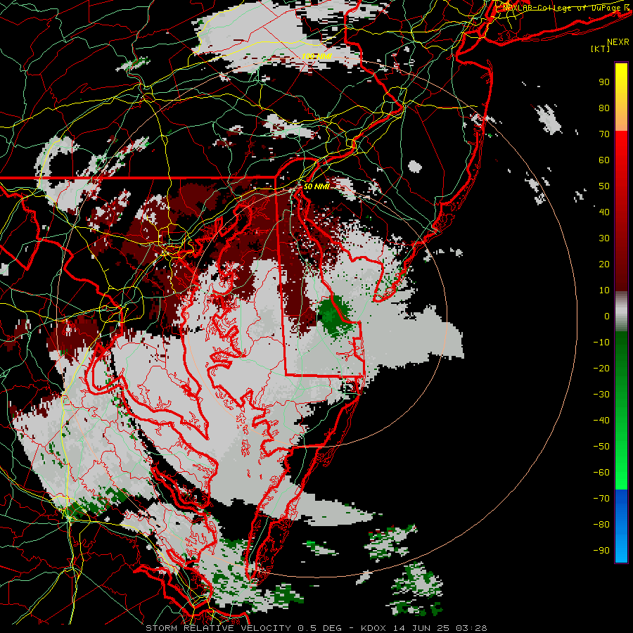Click the -50 value on velocity scale

[x=601, y=447]
